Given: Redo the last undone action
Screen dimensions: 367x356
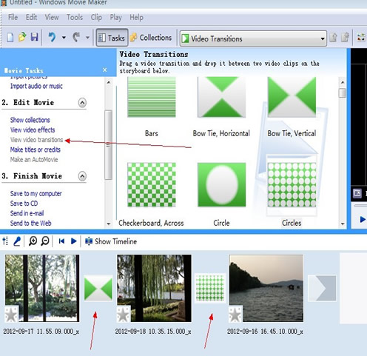Looking at the screenshot, I should tap(76, 37).
